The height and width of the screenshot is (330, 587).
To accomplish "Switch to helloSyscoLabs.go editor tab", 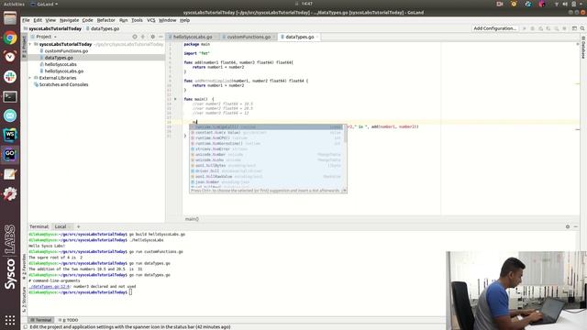I will pos(192,37).
